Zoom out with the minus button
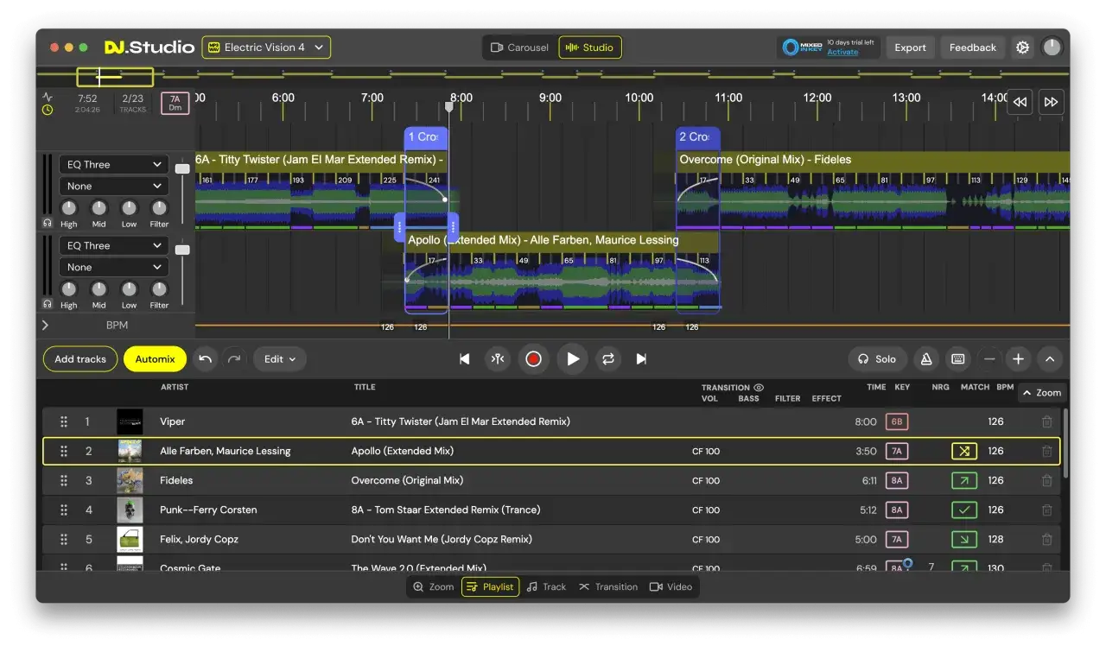The height and width of the screenshot is (646, 1106). (989, 359)
